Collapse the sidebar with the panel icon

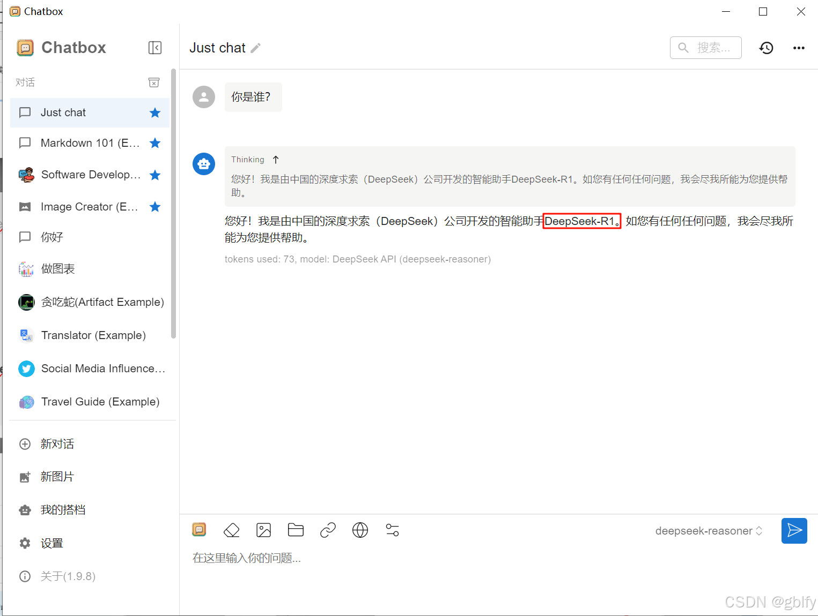tap(155, 48)
